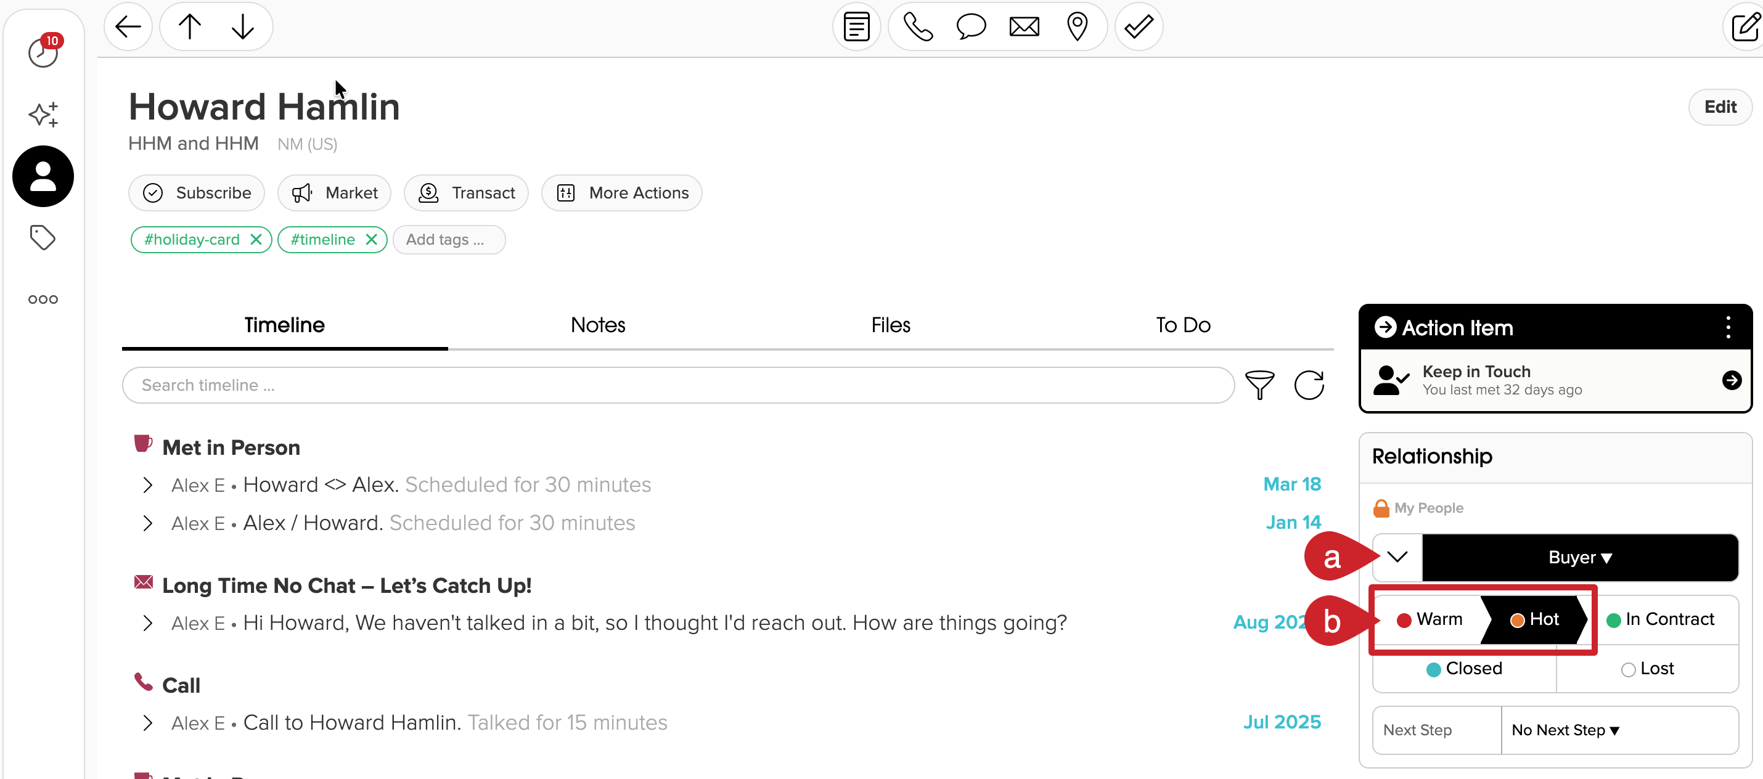Click the Mar 18 date
The height and width of the screenshot is (779, 1763).
coord(1291,484)
